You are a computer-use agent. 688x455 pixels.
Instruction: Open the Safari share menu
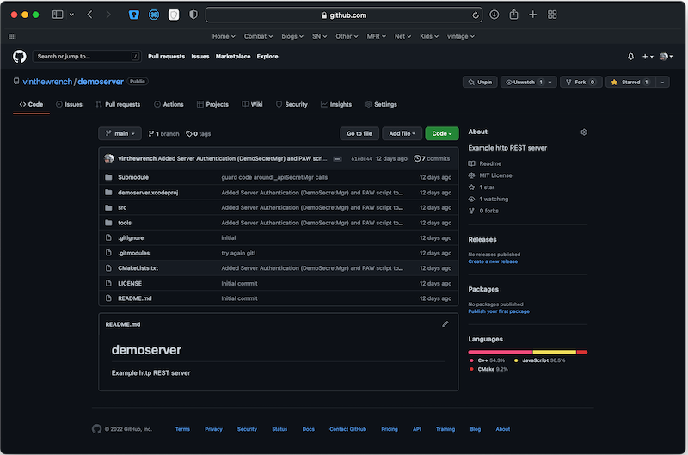[x=513, y=15]
